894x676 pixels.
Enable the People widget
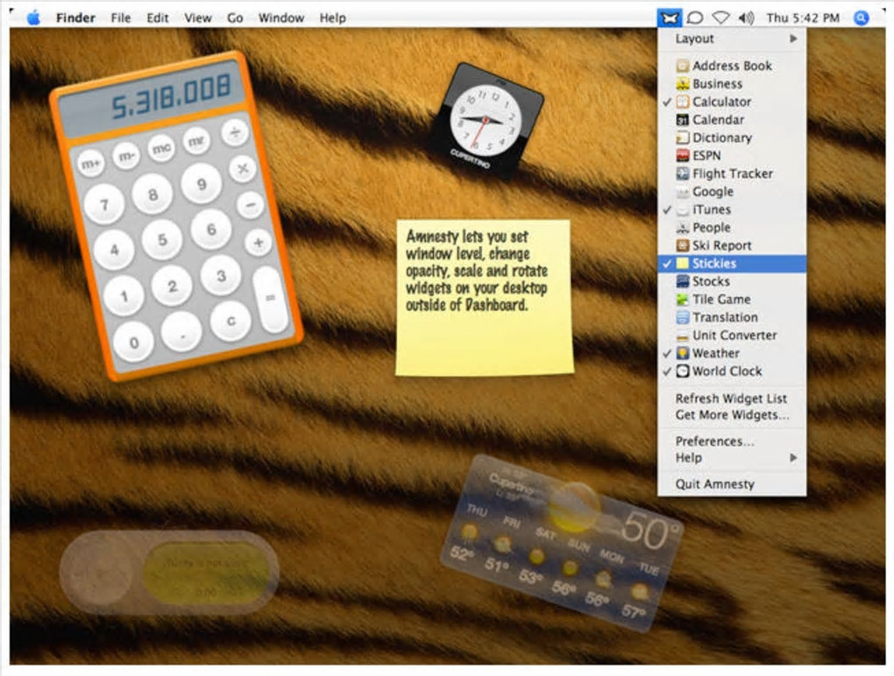pyautogui.click(x=732, y=228)
